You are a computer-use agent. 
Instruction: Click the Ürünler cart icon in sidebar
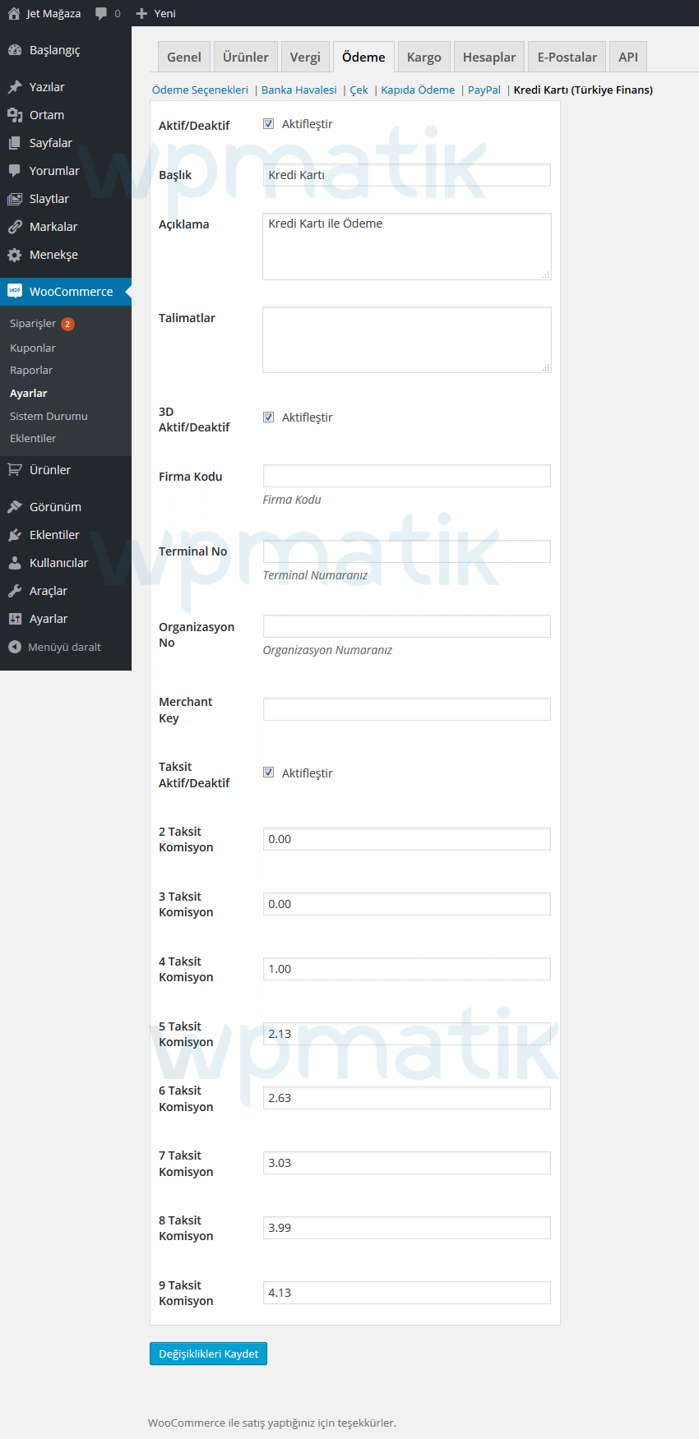click(x=15, y=470)
